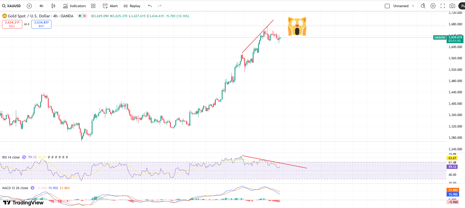This screenshot has height=208, width=465.
Task: Click the red SELL price button
Action: coord(12,24)
